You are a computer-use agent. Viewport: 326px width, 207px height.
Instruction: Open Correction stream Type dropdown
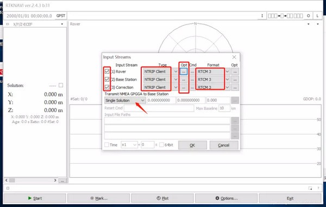click(160, 87)
